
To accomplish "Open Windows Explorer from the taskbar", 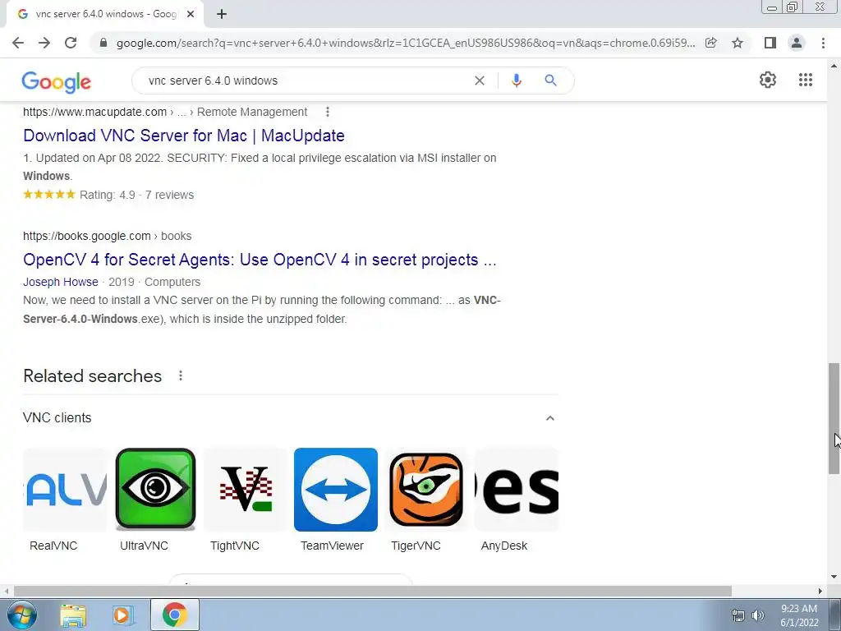I will click(x=73, y=615).
